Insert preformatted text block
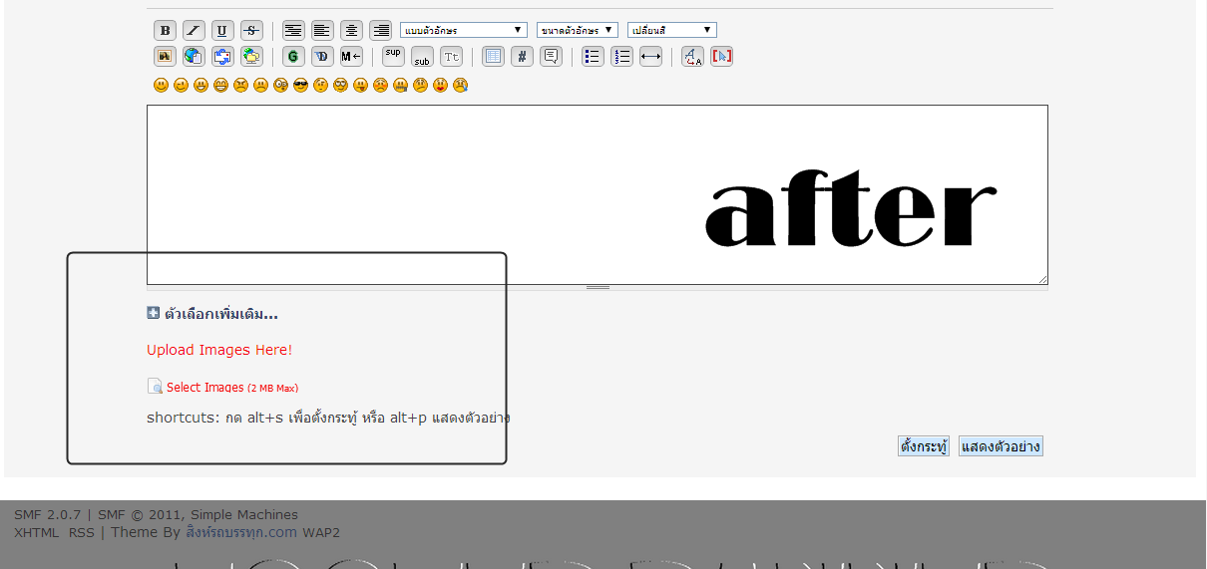The height and width of the screenshot is (569, 1207). 293,30
